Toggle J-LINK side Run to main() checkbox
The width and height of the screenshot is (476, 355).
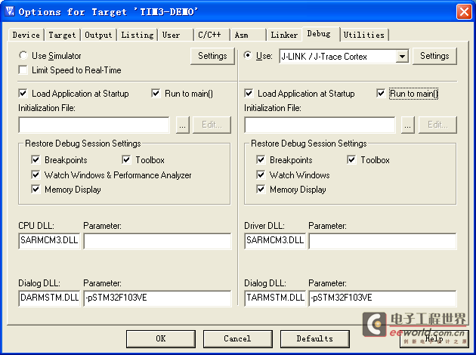click(381, 93)
